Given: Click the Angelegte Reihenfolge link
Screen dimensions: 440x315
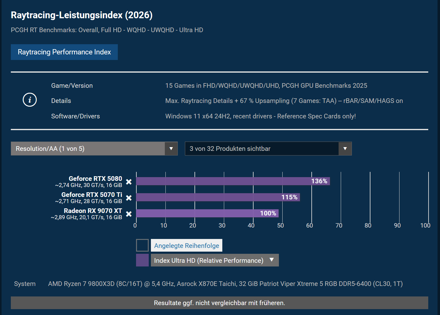Looking at the screenshot, I should [186, 245].
